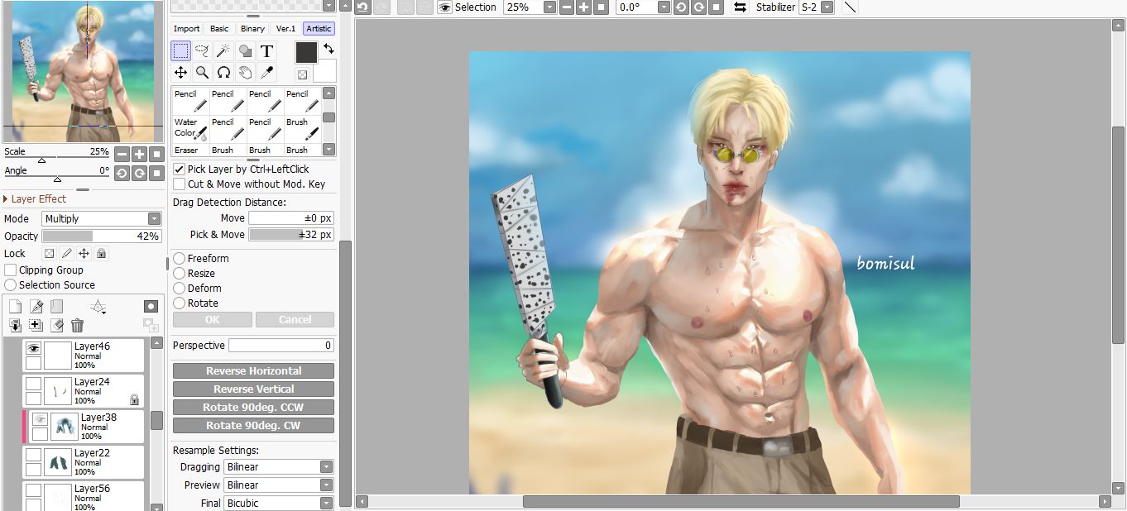
Task: Click the dark foreground color swatch
Action: tap(306, 52)
